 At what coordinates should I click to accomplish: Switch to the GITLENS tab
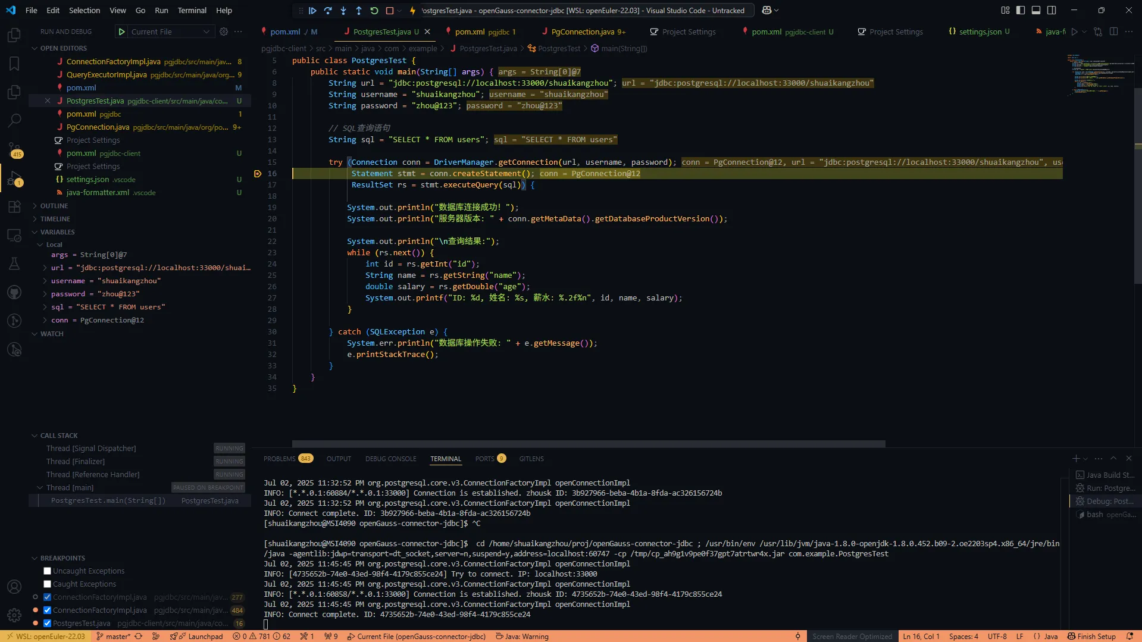pyautogui.click(x=531, y=458)
